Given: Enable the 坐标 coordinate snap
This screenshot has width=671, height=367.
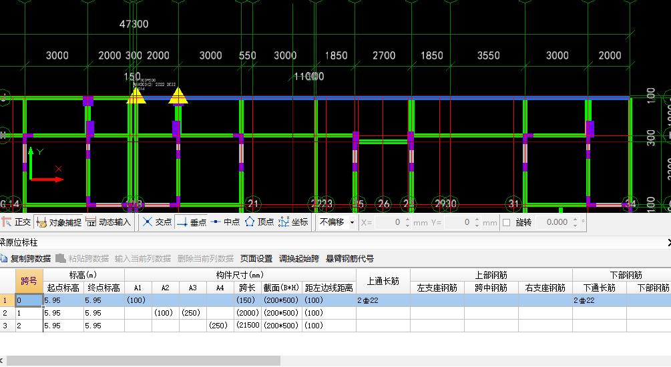Looking at the screenshot, I should [293, 222].
